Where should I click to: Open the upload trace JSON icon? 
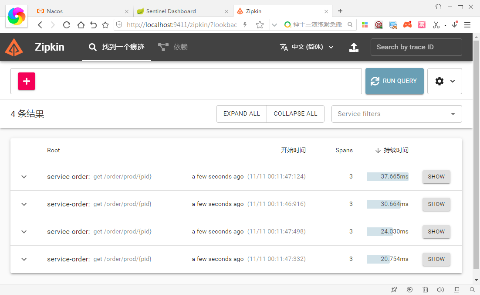tap(354, 47)
